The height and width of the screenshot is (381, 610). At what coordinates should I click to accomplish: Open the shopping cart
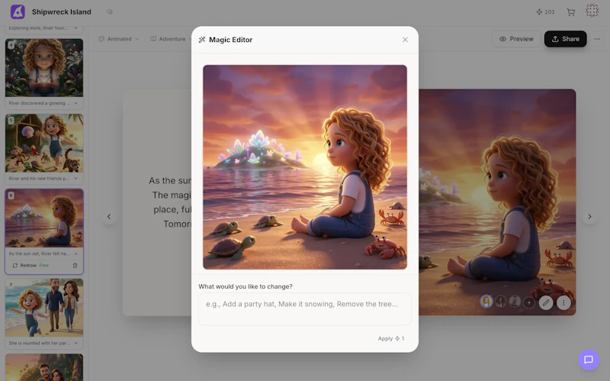coord(570,12)
